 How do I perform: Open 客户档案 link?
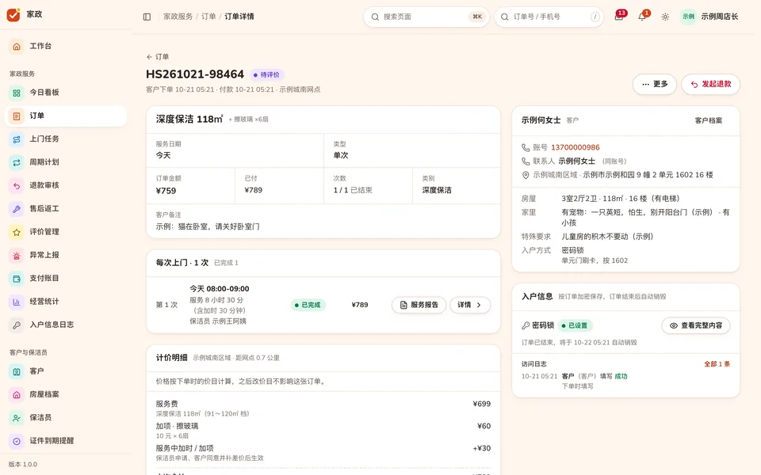[708, 120]
